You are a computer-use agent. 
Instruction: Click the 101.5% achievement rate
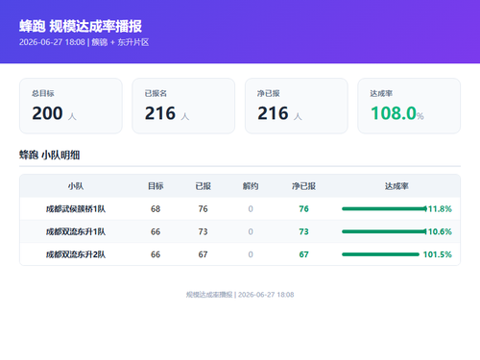pyautogui.click(x=438, y=254)
